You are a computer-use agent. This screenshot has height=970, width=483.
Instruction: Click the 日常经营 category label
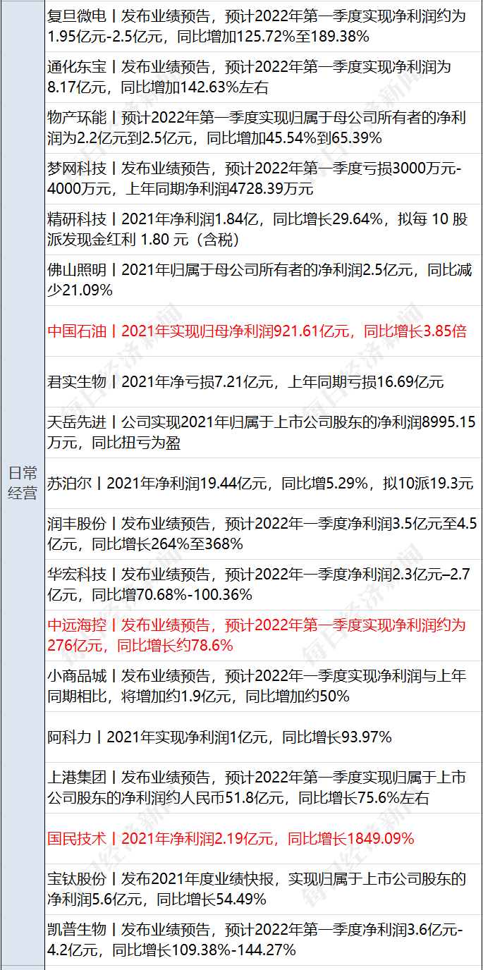[22, 483]
